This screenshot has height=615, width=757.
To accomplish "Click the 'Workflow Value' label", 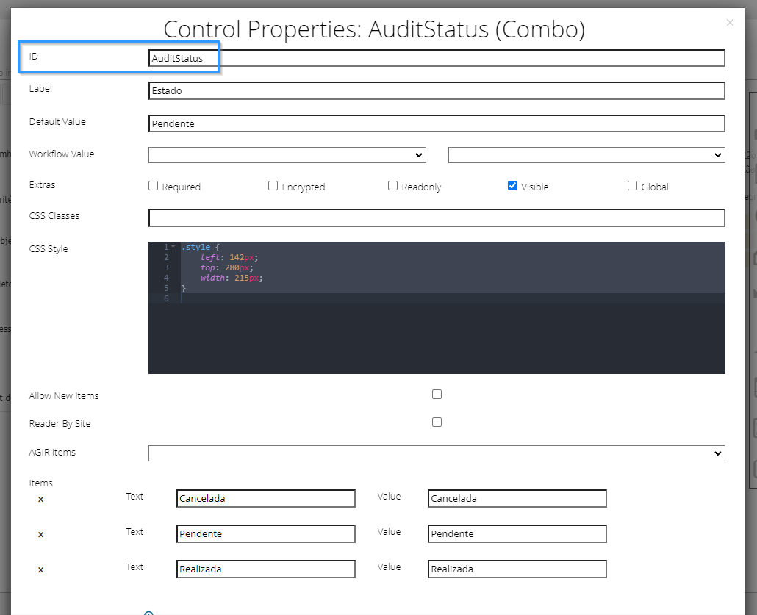I will click(62, 154).
